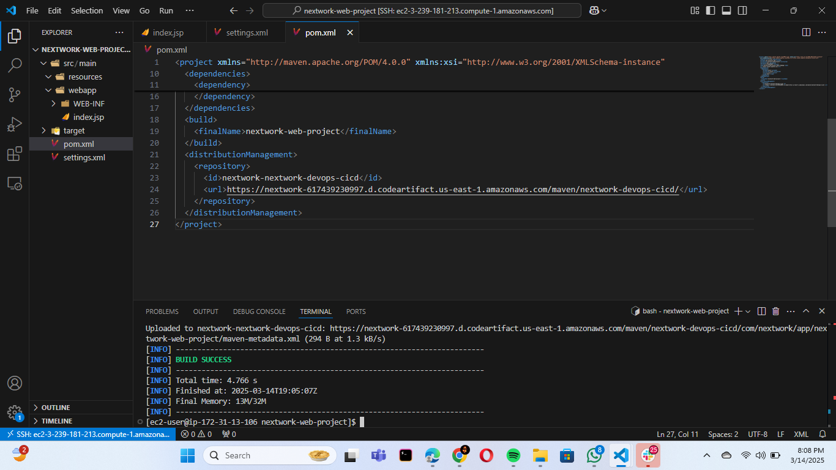The height and width of the screenshot is (470, 836).
Task: Split the editor to the right
Action: (x=807, y=32)
